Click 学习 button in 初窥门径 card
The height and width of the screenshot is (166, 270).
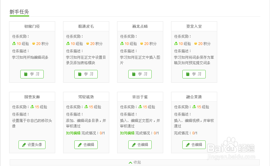tap(32, 74)
